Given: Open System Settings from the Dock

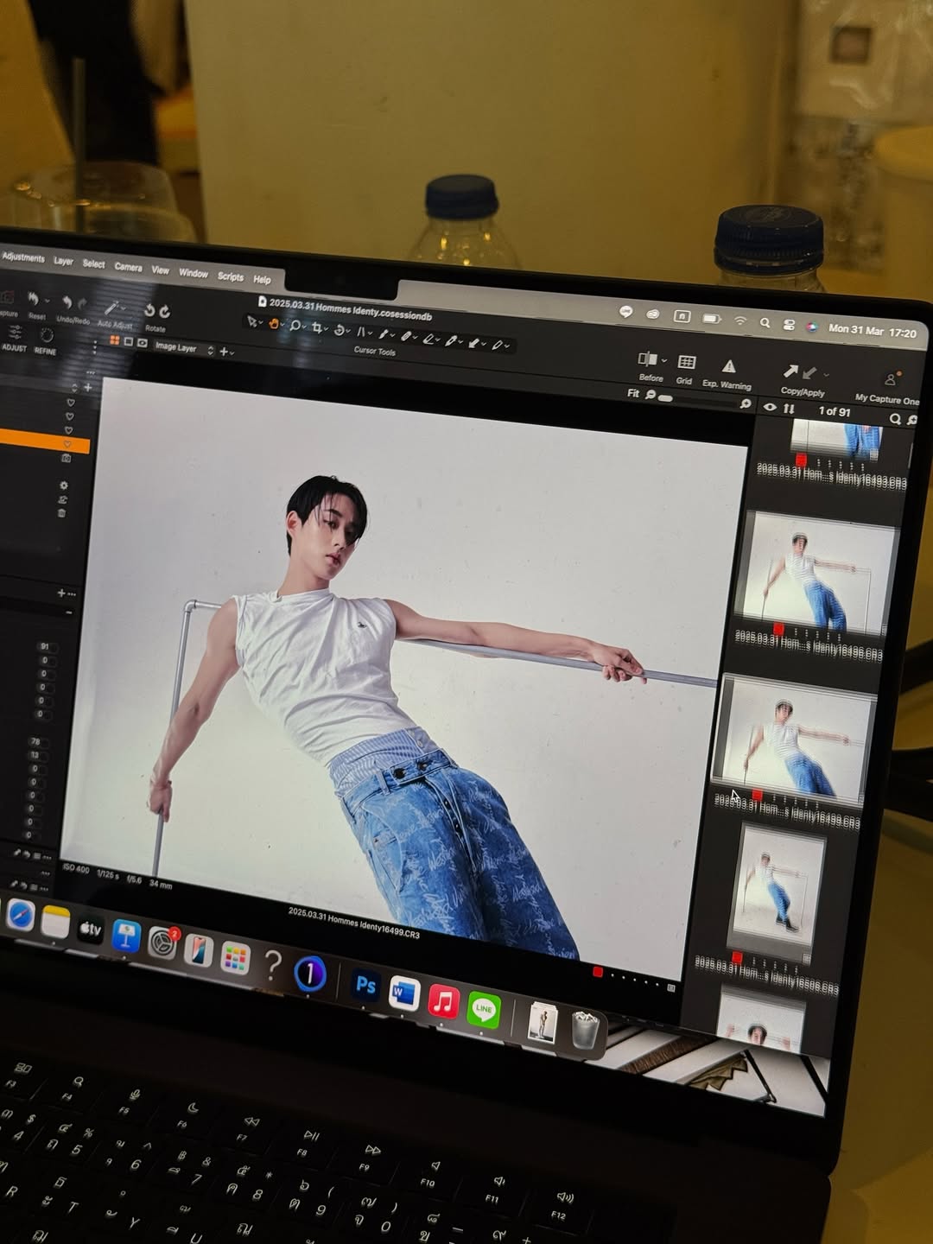Looking at the screenshot, I should pyautogui.click(x=162, y=944).
